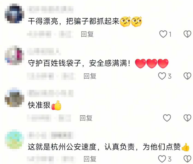This screenshot has width=193, height=164.
Task: Open first commenter's avatar profile
Action: pos(14,13)
